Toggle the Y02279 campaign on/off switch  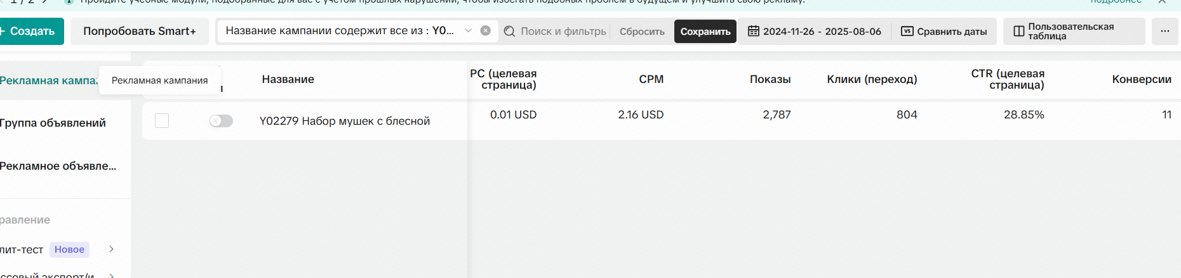pyautogui.click(x=221, y=120)
